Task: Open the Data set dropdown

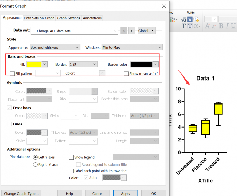Action: tap(74, 31)
